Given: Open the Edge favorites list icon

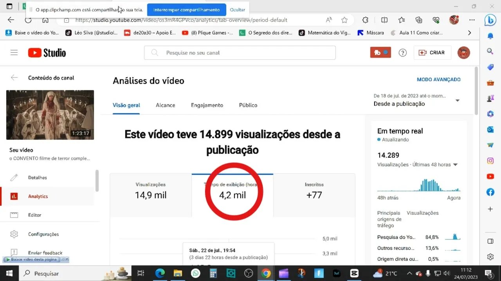Looking at the screenshot, I should pos(402,20).
